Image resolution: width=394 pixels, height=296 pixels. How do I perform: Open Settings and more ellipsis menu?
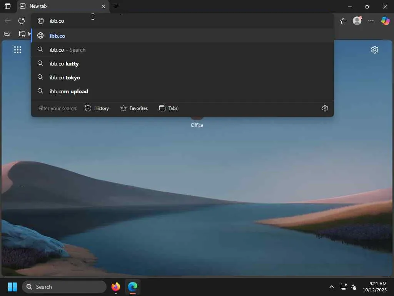coord(371,21)
